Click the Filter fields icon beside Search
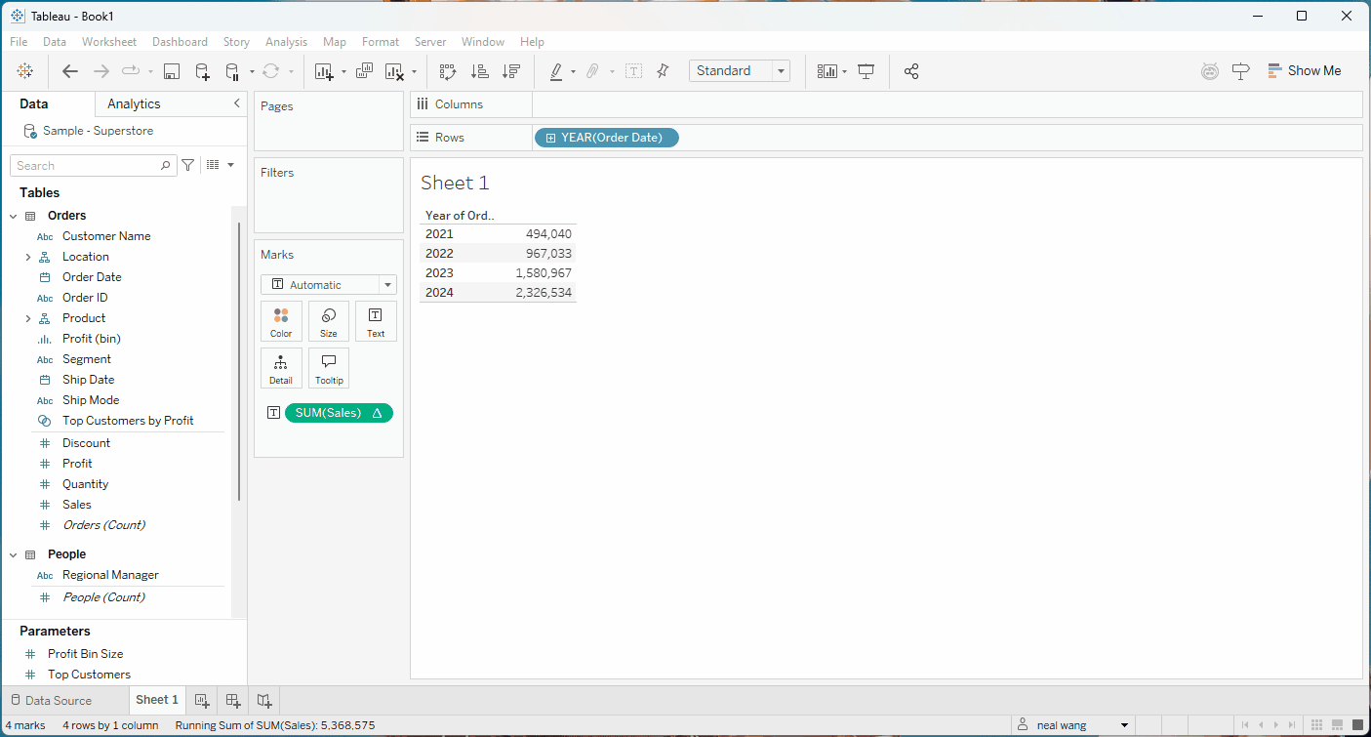Viewport: 1371px width, 737px height. tap(188, 166)
